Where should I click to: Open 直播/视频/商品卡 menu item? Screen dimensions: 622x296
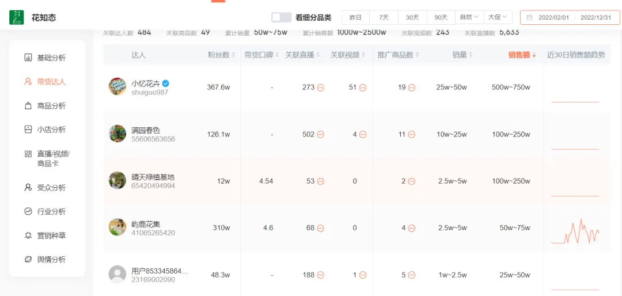point(53,158)
